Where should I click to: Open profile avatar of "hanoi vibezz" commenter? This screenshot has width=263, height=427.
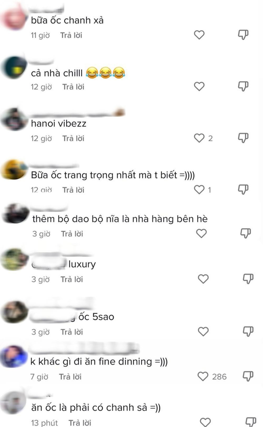pos(14,119)
